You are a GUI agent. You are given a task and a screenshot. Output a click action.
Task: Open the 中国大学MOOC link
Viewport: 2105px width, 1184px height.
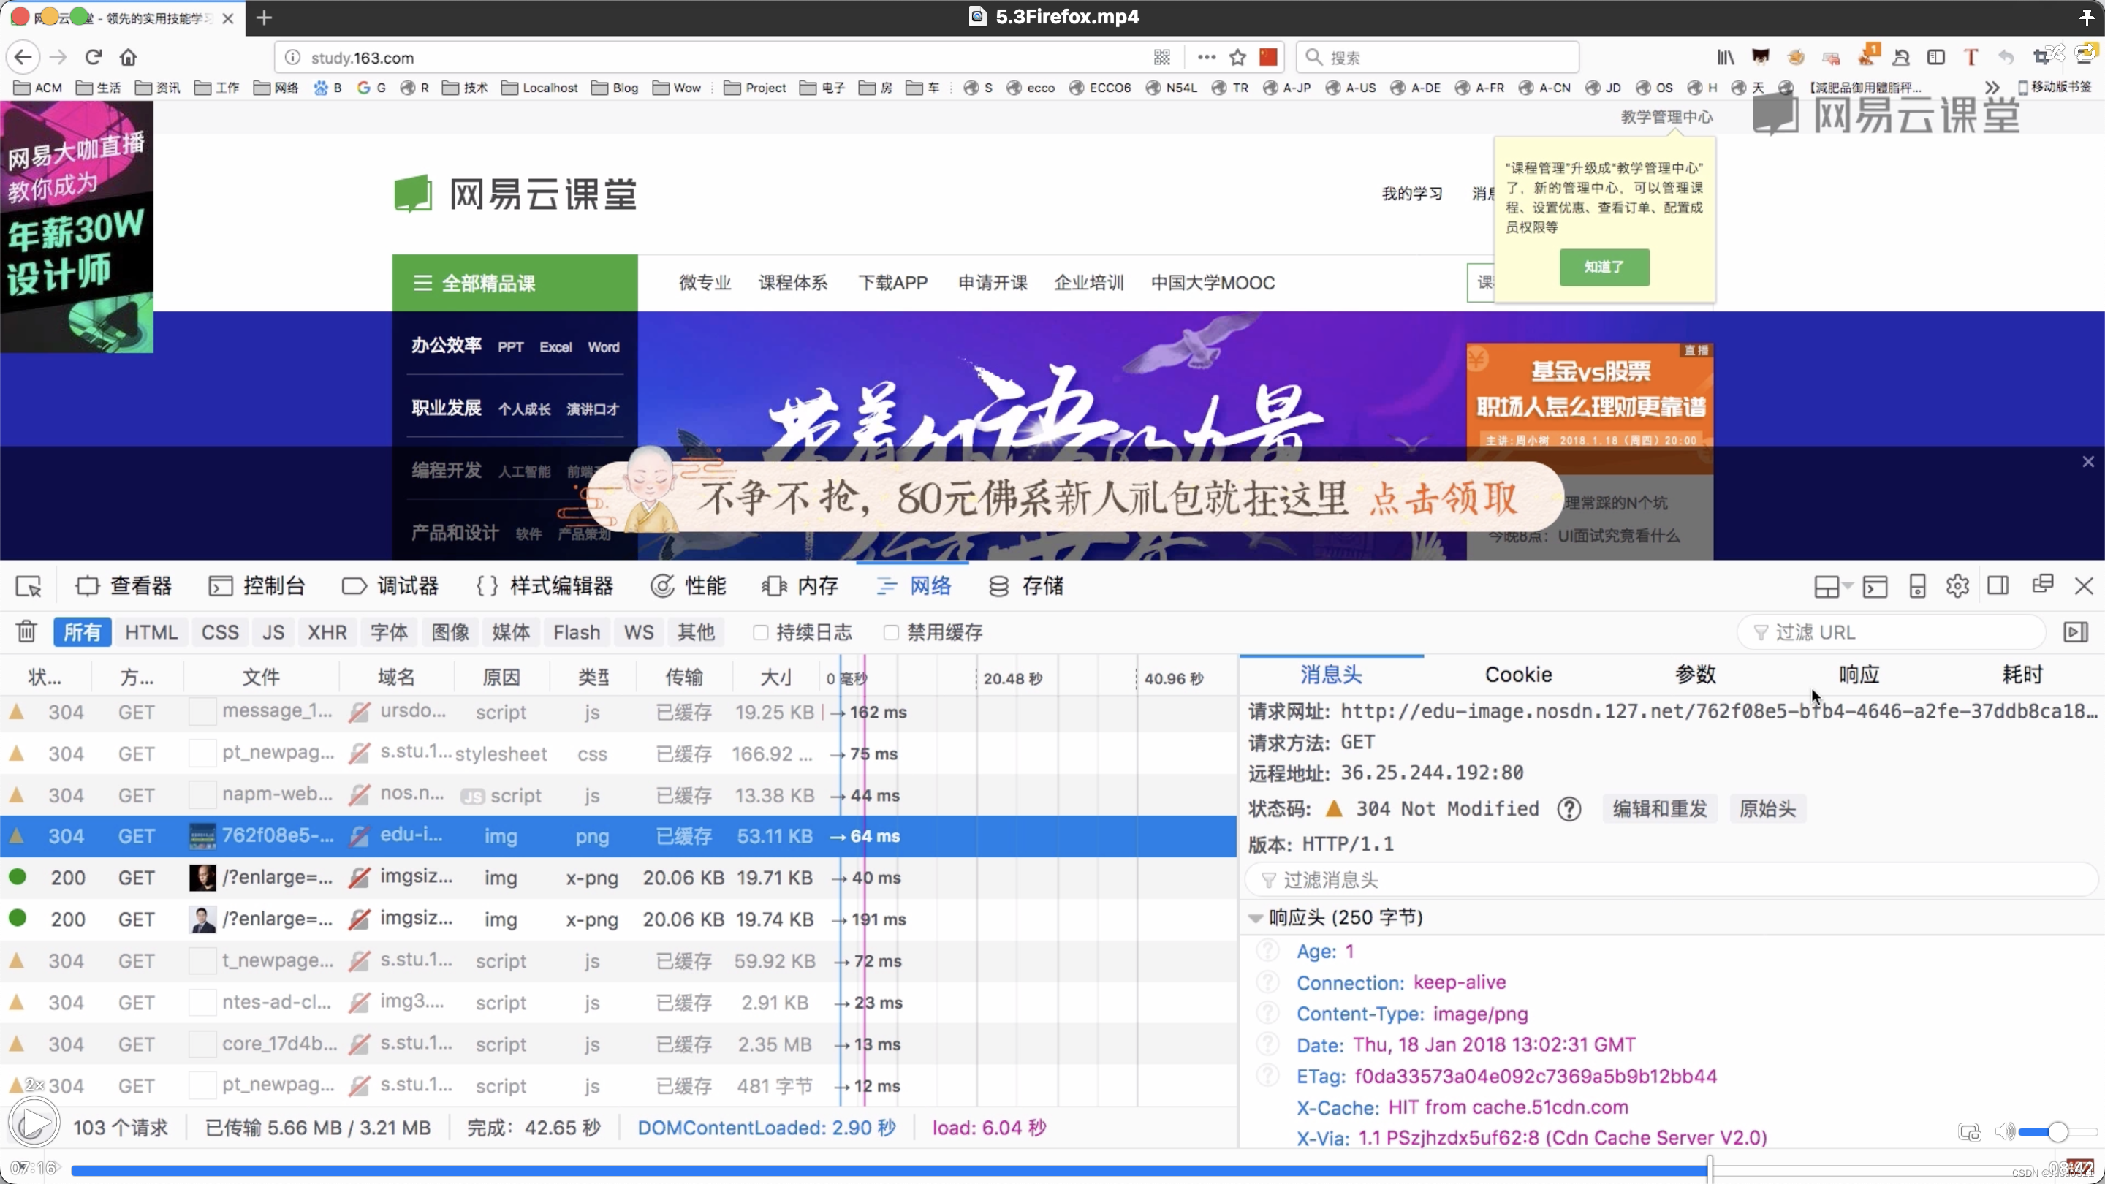[x=1213, y=283]
